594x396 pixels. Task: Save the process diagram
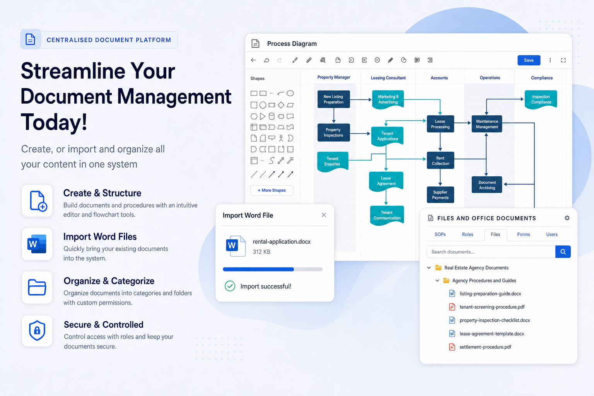[529, 60]
